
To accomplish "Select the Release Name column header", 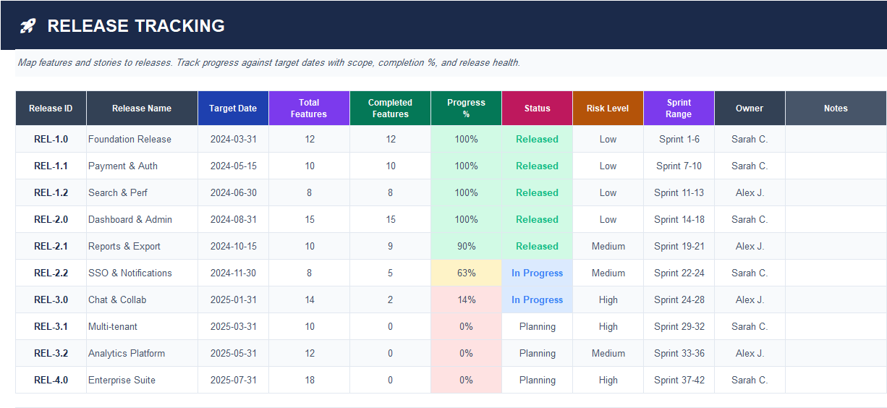I will tap(142, 109).
